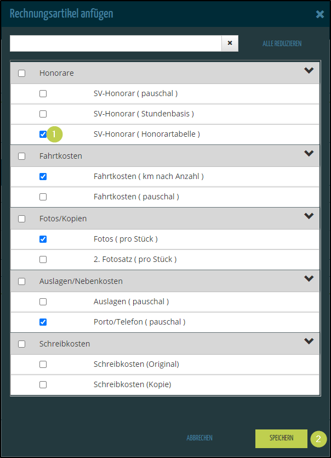Collapse the Schreibkosten group chevron
The image size is (331, 458).
[309, 342]
